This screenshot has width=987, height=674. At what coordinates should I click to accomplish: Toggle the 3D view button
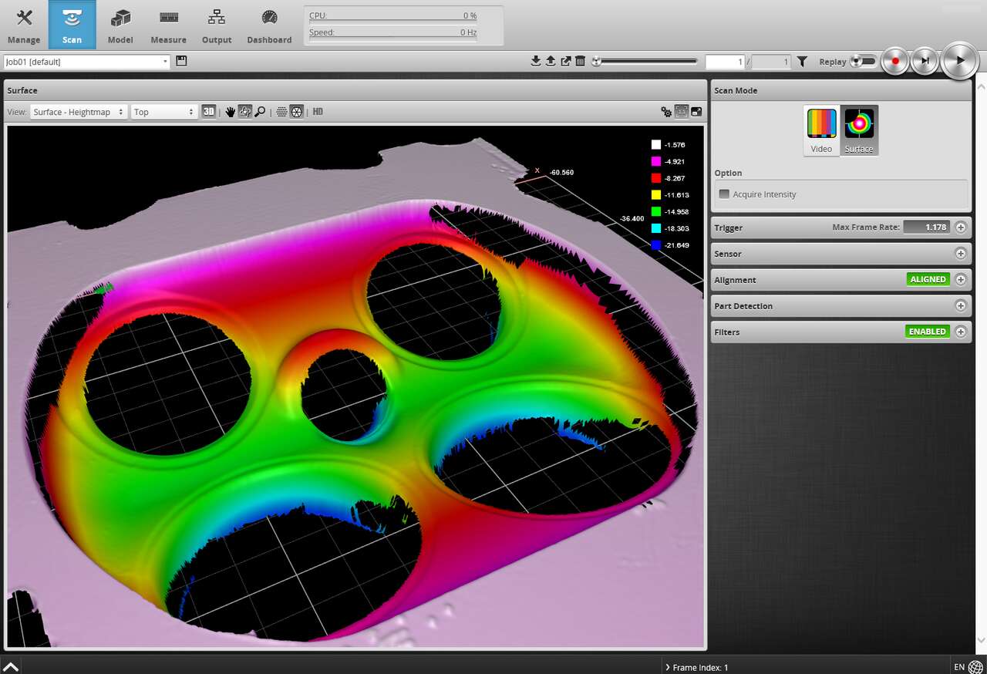[209, 112]
